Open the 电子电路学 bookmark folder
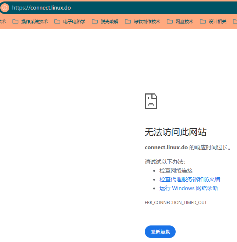The image size is (237, 242). tap(70, 22)
